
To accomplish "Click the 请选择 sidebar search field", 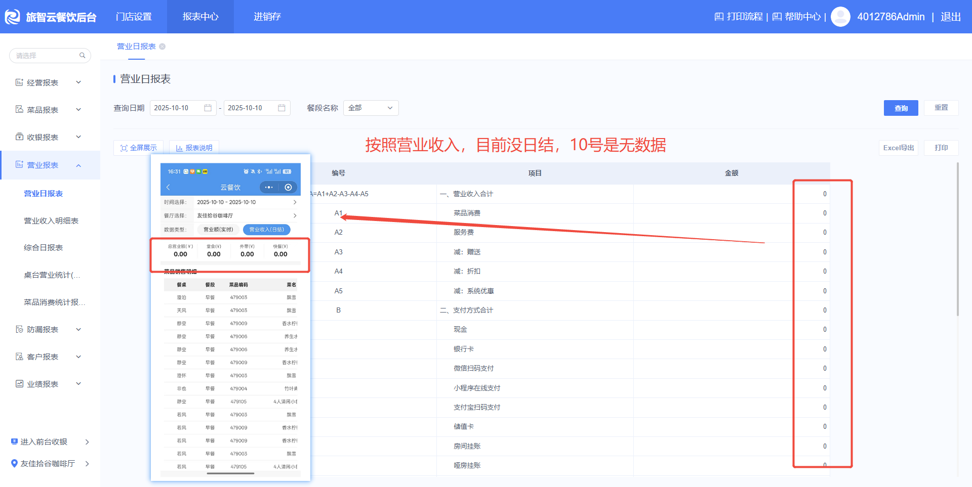I will point(50,56).
